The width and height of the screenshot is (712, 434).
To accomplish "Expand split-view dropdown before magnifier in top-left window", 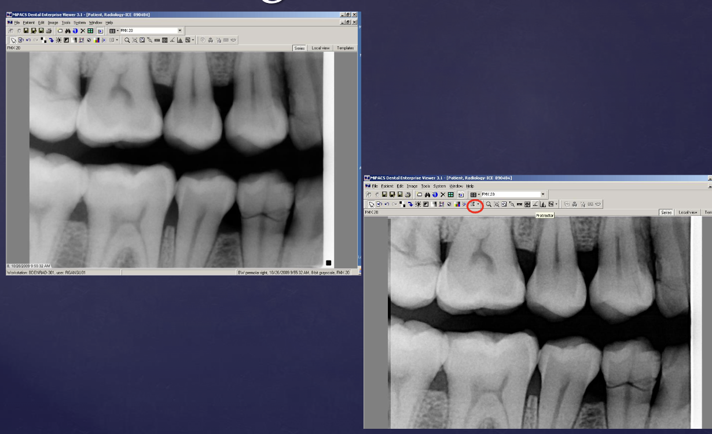I will [117, 40].
